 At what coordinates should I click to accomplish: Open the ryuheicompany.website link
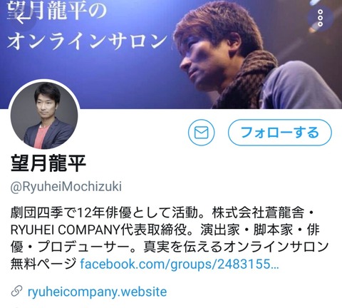click(97, 292)
